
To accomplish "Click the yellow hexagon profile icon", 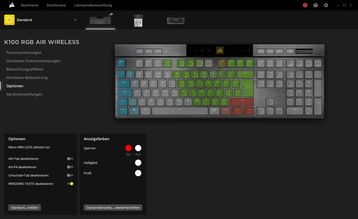I will tap(9, 20).
